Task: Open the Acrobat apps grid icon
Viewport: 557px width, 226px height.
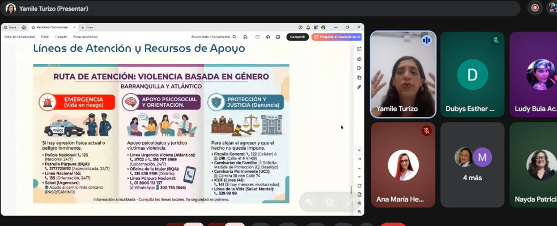Action: pyautogui.click(x=316, y=27)
